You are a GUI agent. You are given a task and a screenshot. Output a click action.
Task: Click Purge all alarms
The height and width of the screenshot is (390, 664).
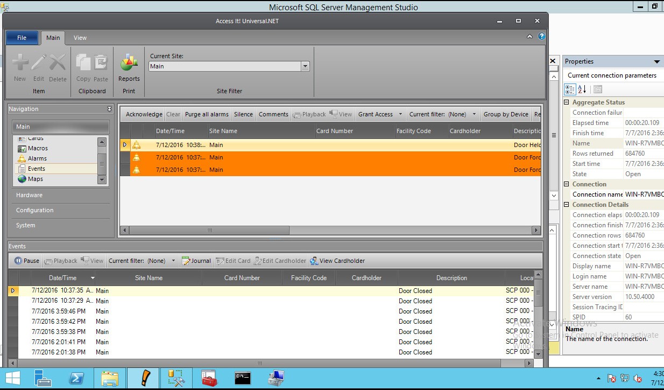(207, 114)
